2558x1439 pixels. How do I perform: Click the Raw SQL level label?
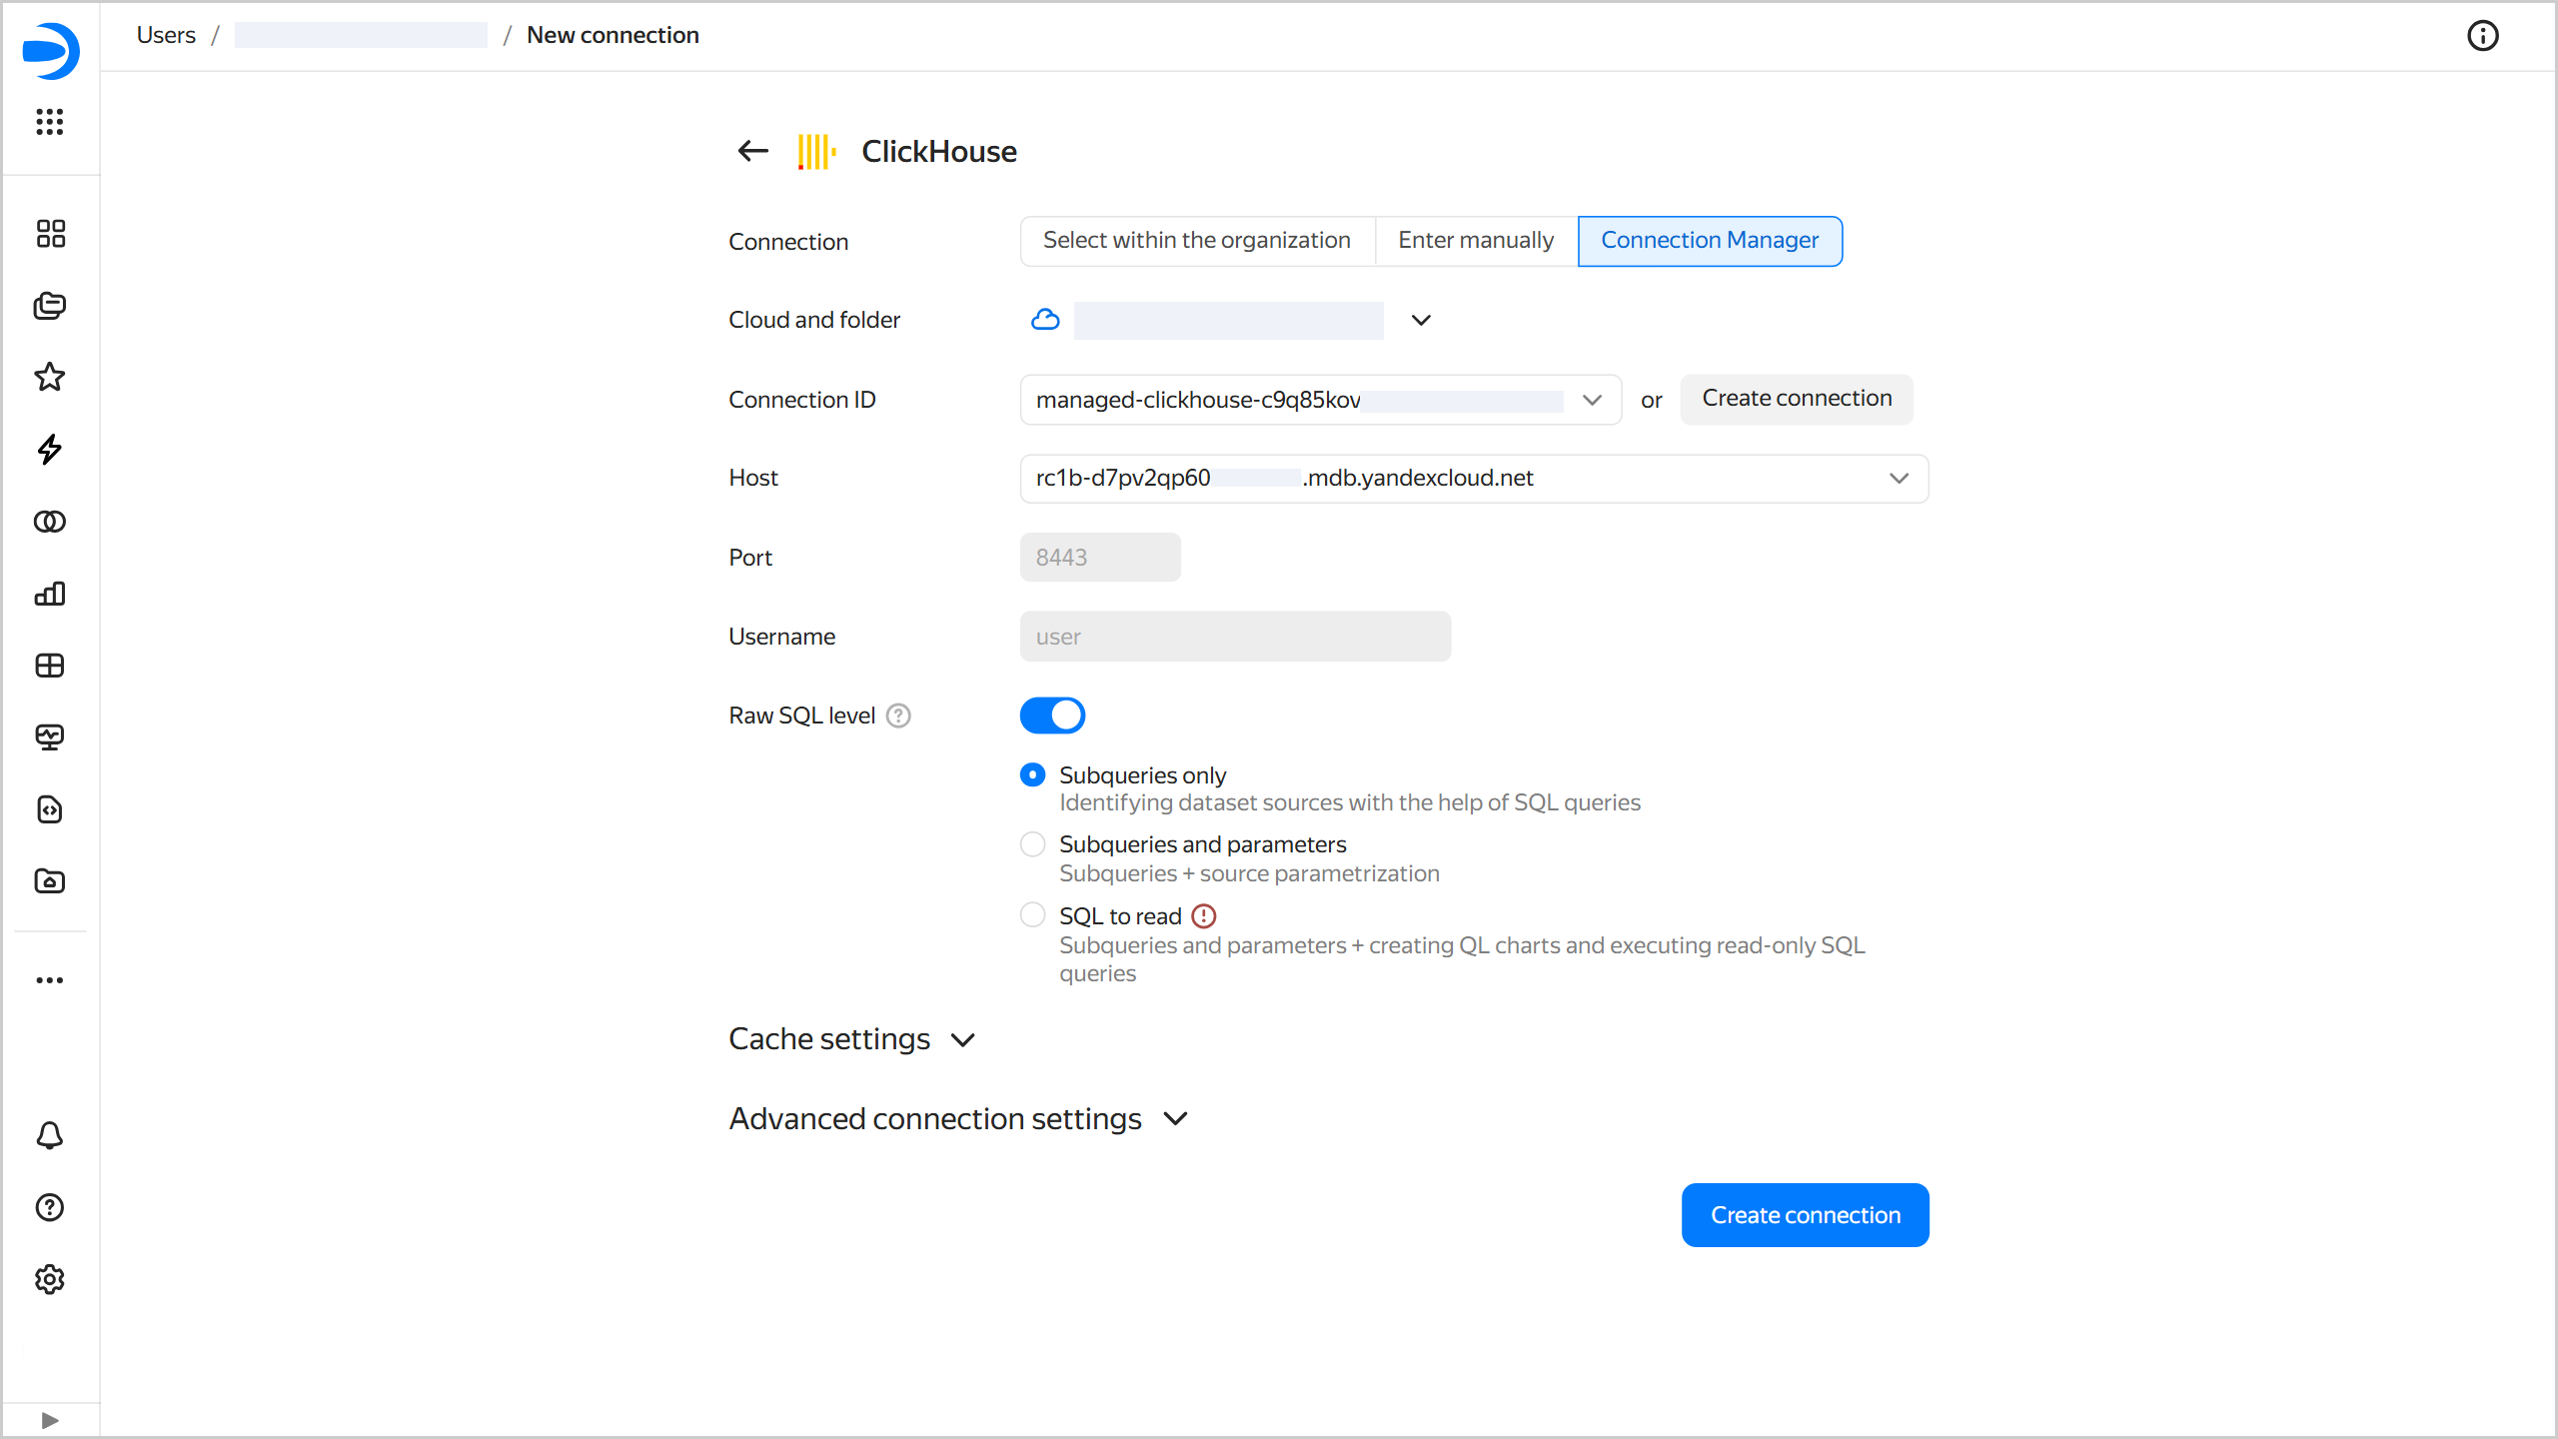click(801, 716)
